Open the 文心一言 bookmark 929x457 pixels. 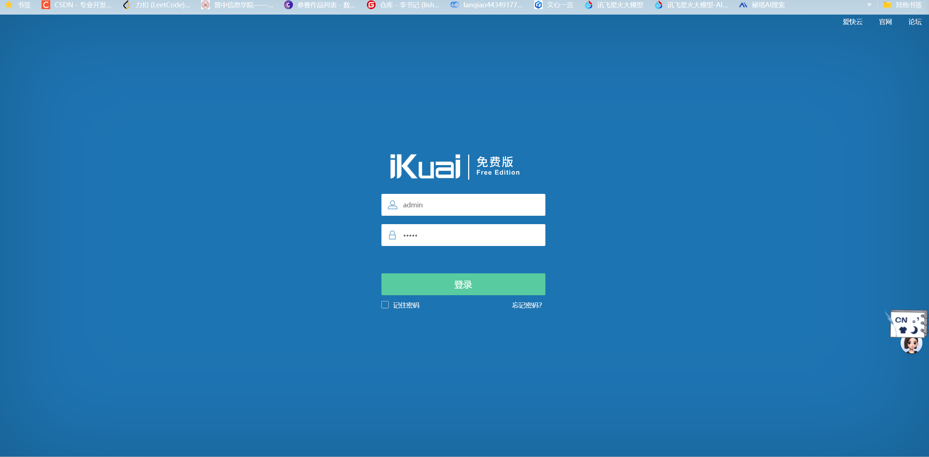(554, 5)
